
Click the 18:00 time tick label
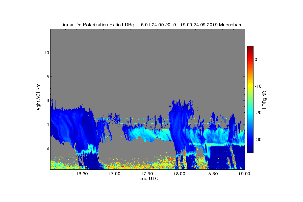tap(179, 174)
